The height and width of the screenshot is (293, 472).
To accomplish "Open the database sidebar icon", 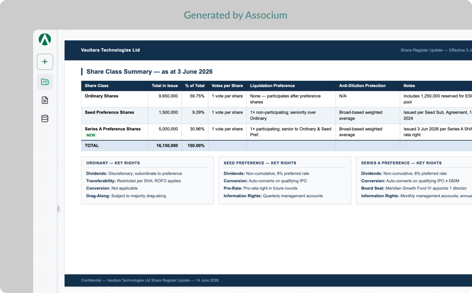I will point(45,119).
